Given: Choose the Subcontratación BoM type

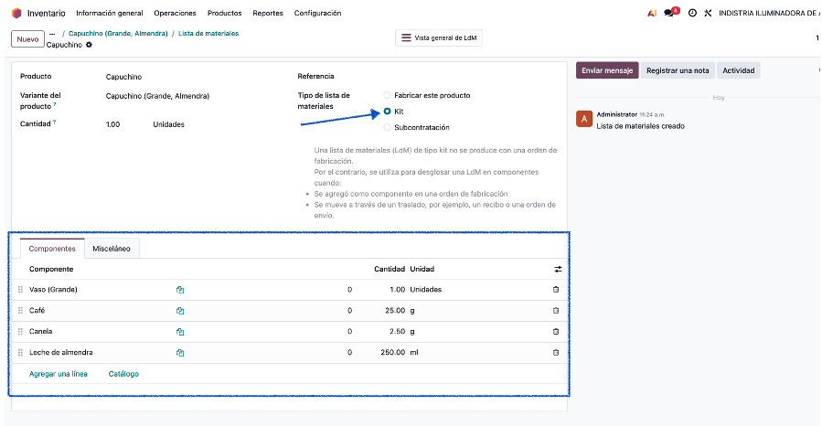Looking at the screenshot, I should point(388,127).
